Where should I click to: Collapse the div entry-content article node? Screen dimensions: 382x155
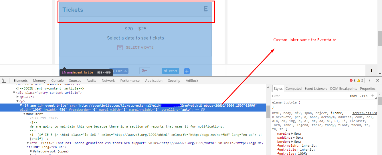point(14,93)
